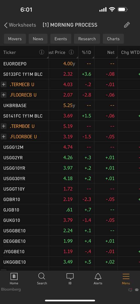Image resolution: width=140 pixels, height=304 pixels.
Task: Tap the -.08 net change value
Action: (x=110, y=74)
